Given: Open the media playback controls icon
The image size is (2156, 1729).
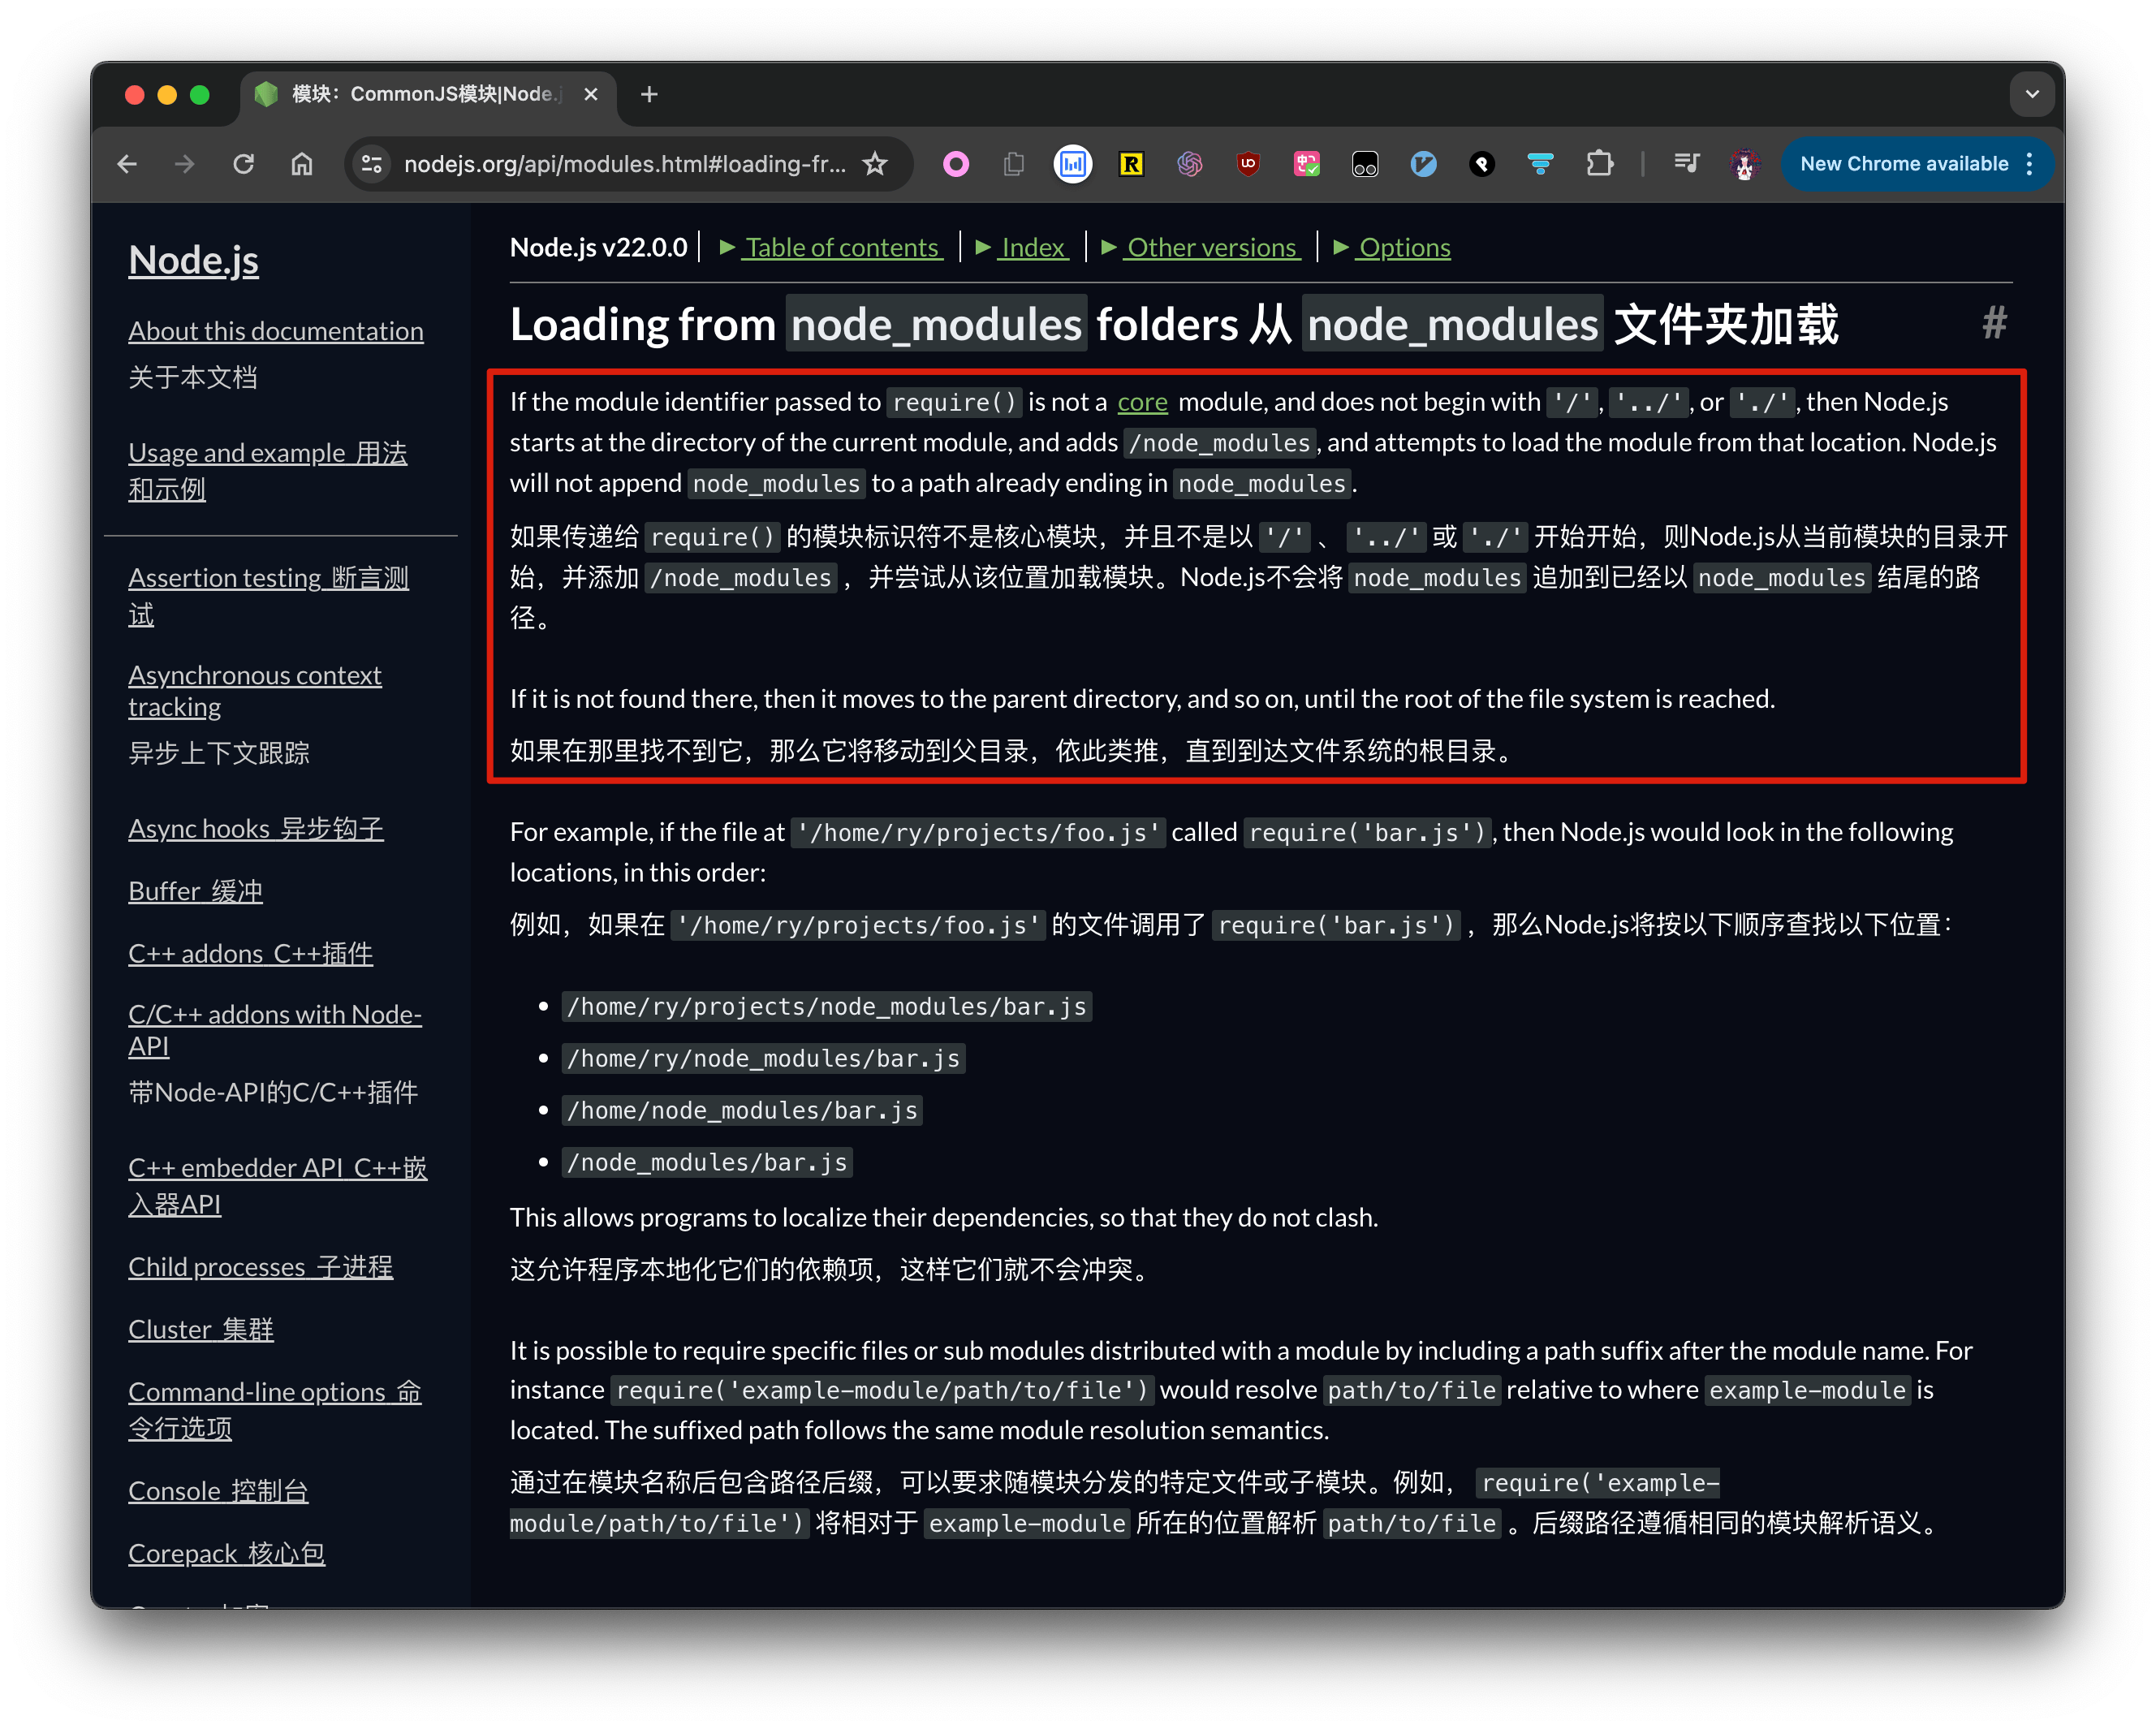Looking at the screenshot, I should click(1686, 164).
